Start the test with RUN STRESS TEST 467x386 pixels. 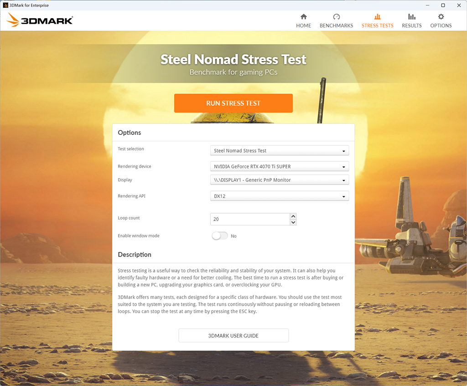(233, 103)
